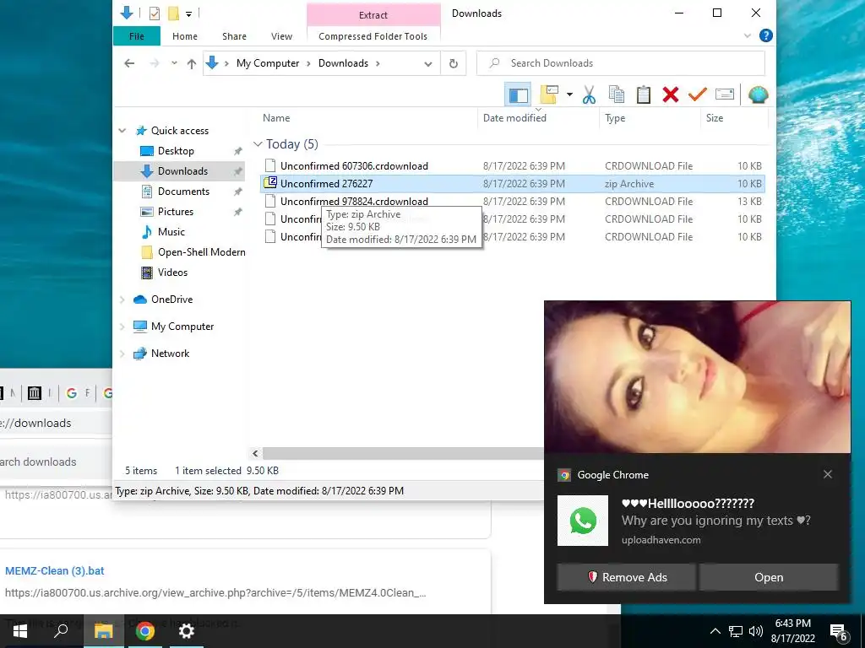Screen dimensions: 865x648
Task: Click the Settings gear on the taskbar
Action: (x=187, y=631)
